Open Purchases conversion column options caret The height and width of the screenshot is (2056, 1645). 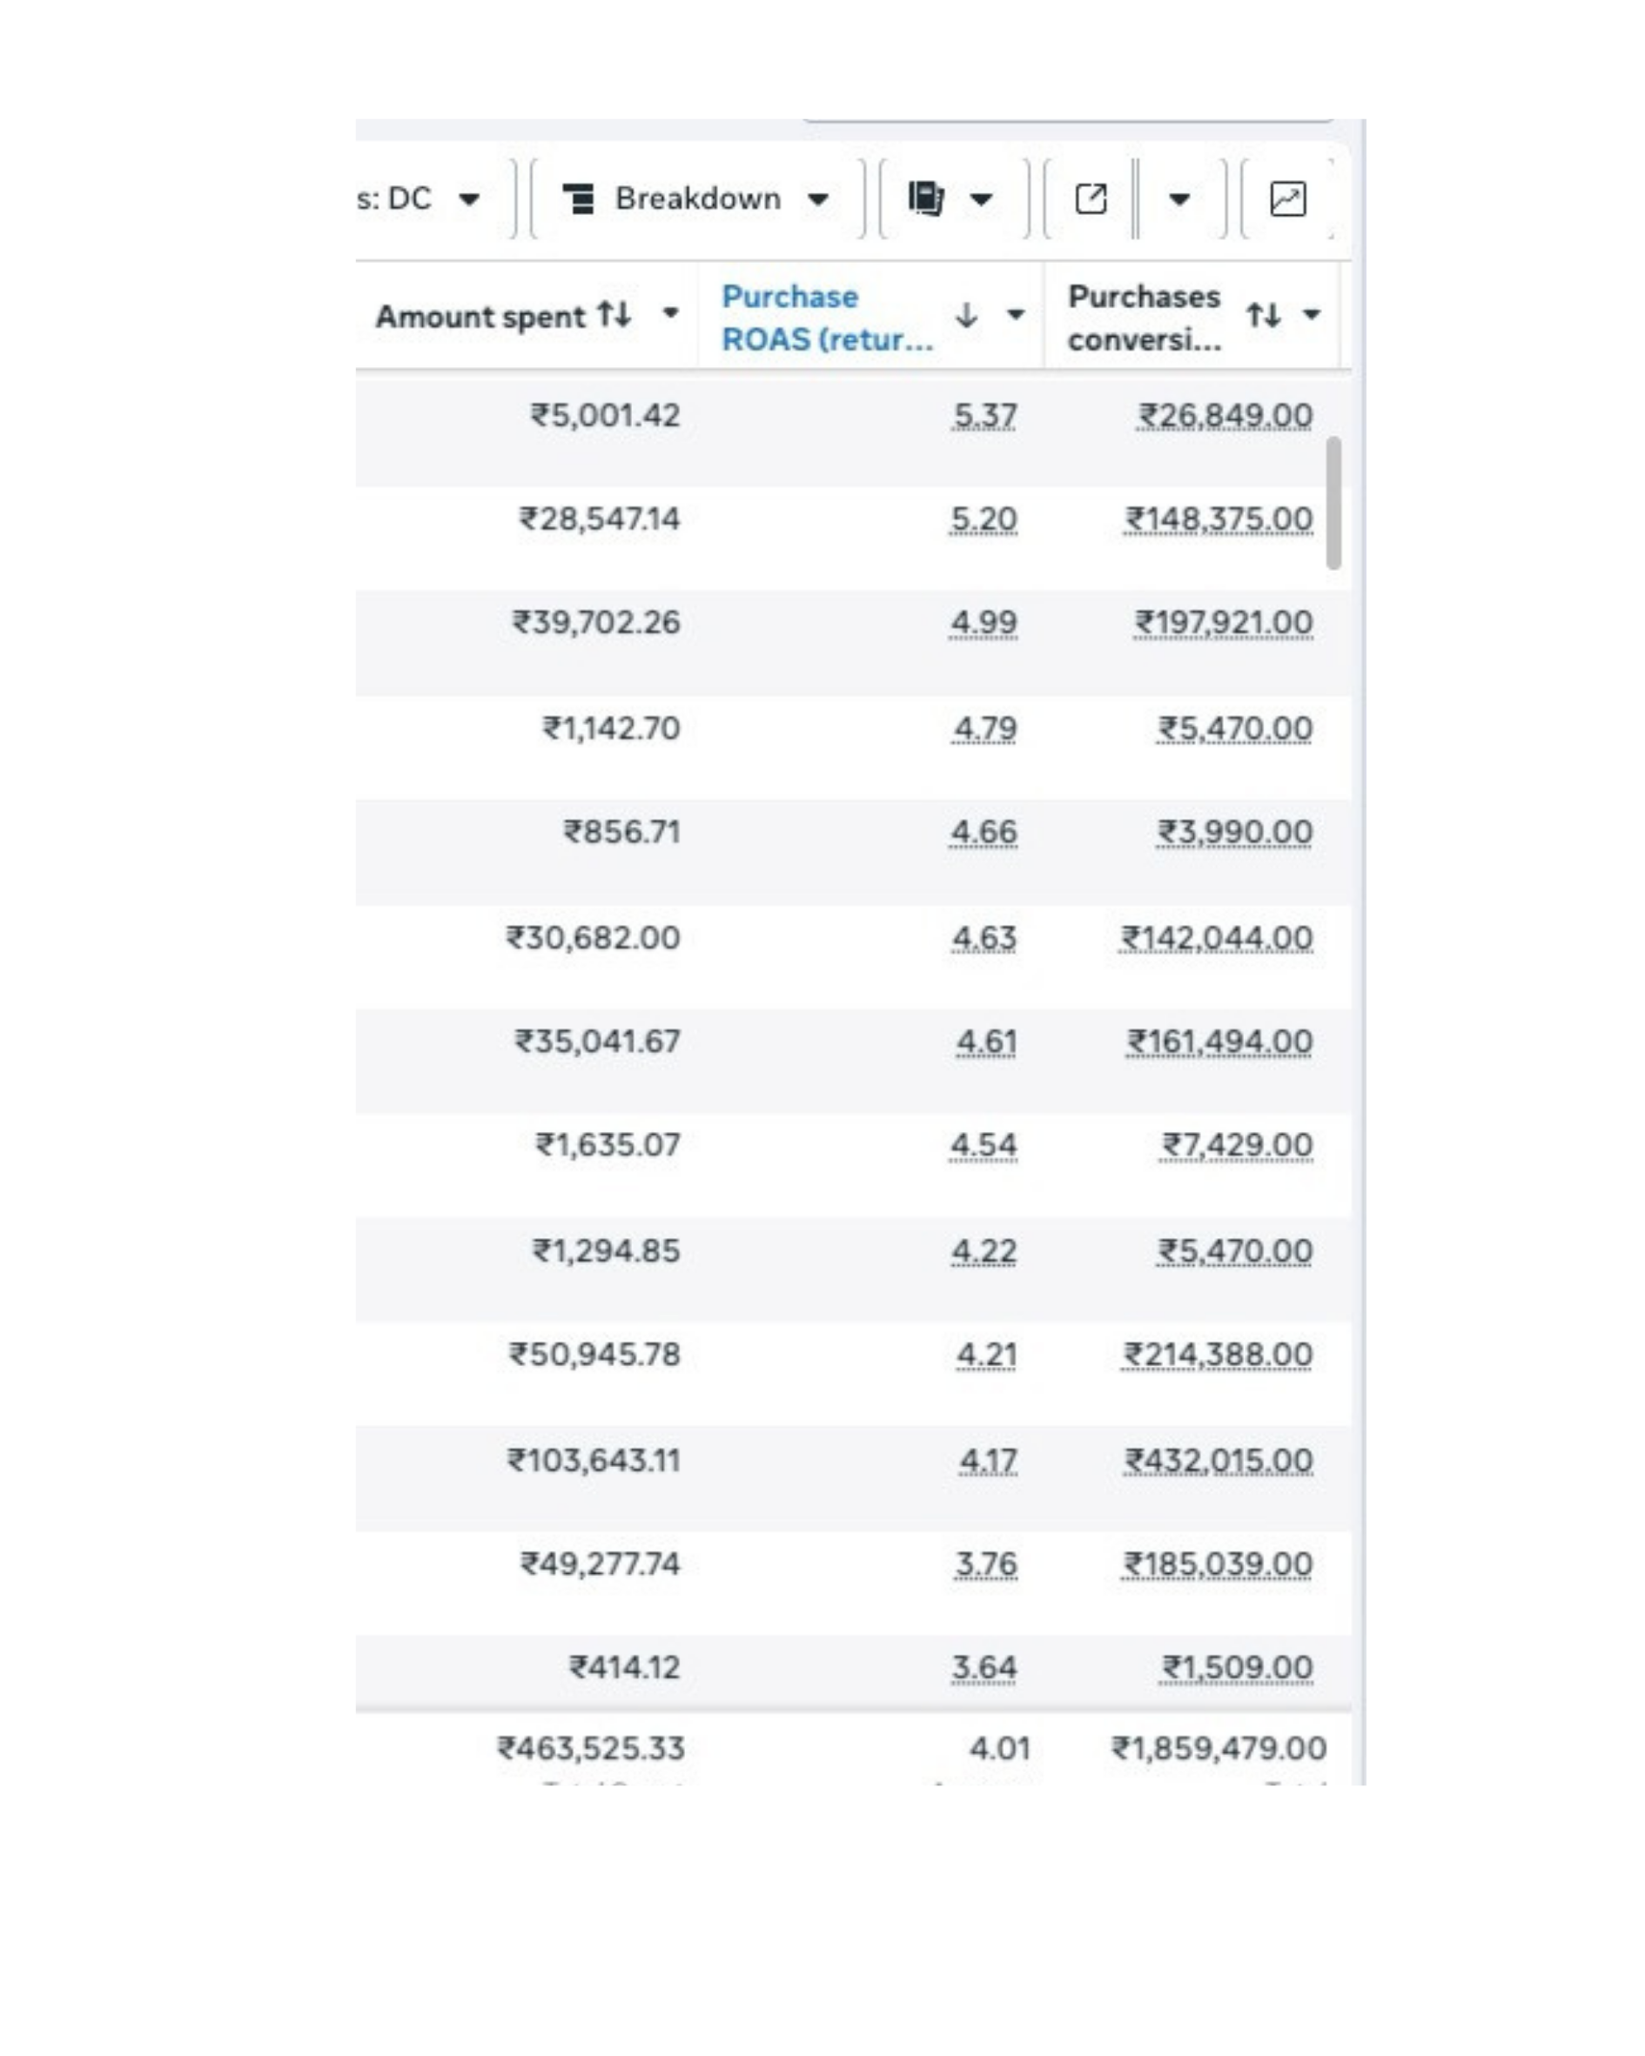1312,315
